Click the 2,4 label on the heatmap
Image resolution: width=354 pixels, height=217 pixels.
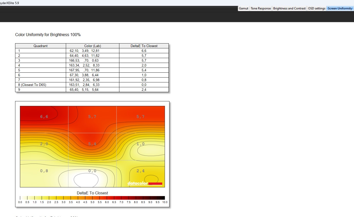tap(140, 171)
